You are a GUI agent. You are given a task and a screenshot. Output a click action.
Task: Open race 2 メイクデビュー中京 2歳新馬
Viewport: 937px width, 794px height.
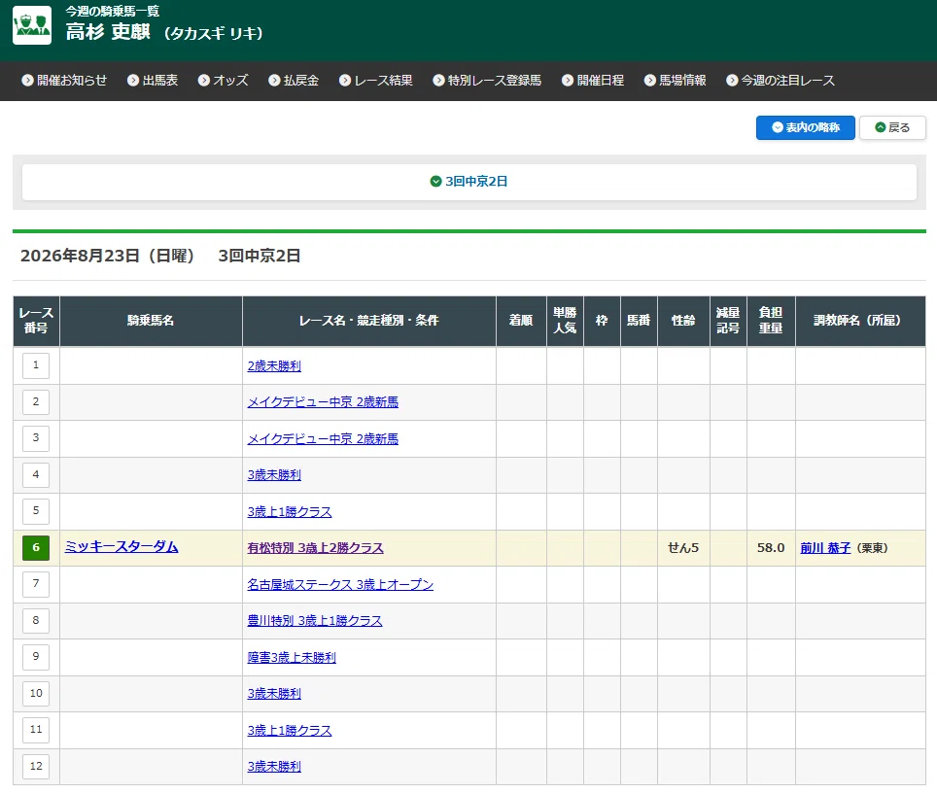(x=323, y=402)
